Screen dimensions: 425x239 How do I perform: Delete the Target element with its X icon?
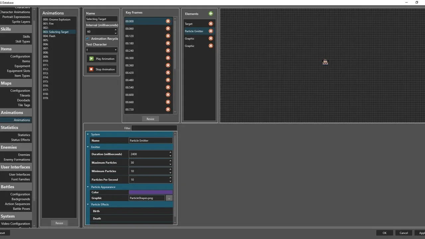(x=211, y=24)
